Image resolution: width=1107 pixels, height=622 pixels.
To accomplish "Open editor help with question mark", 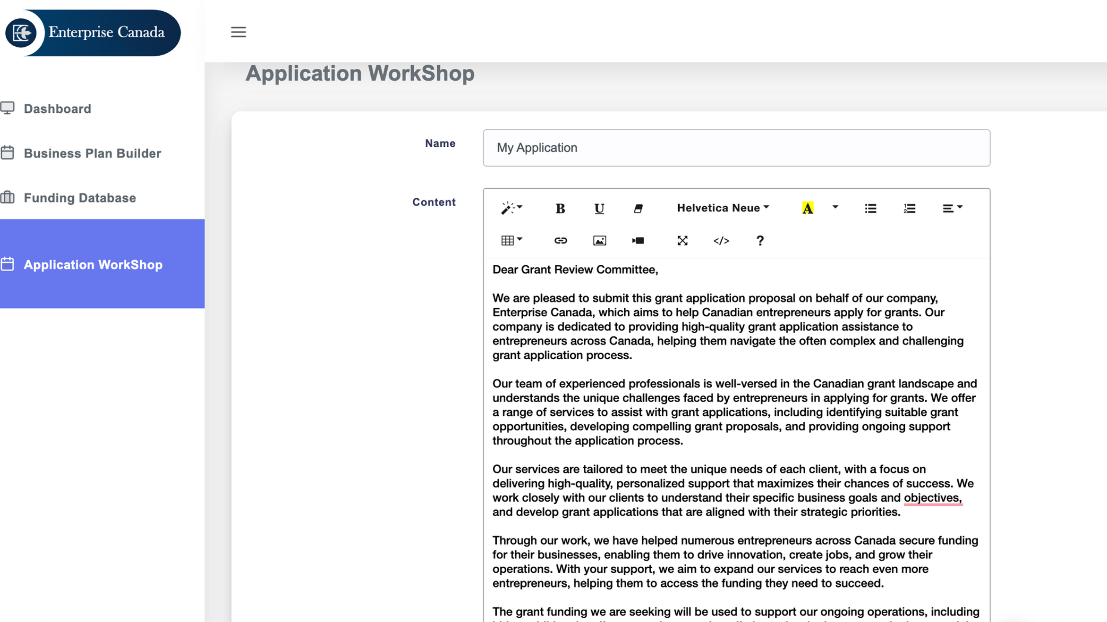I will click(x=760, y=241).
